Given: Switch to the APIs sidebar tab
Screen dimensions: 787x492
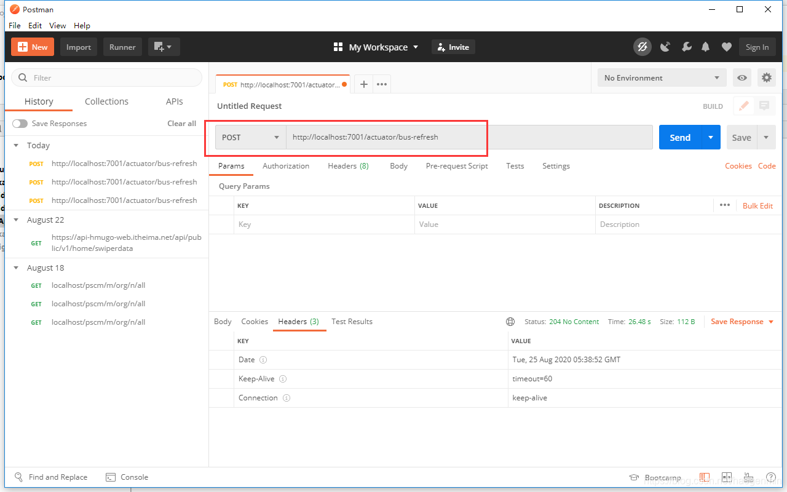Looking at the screenshot, I should [x=175, y=101].
